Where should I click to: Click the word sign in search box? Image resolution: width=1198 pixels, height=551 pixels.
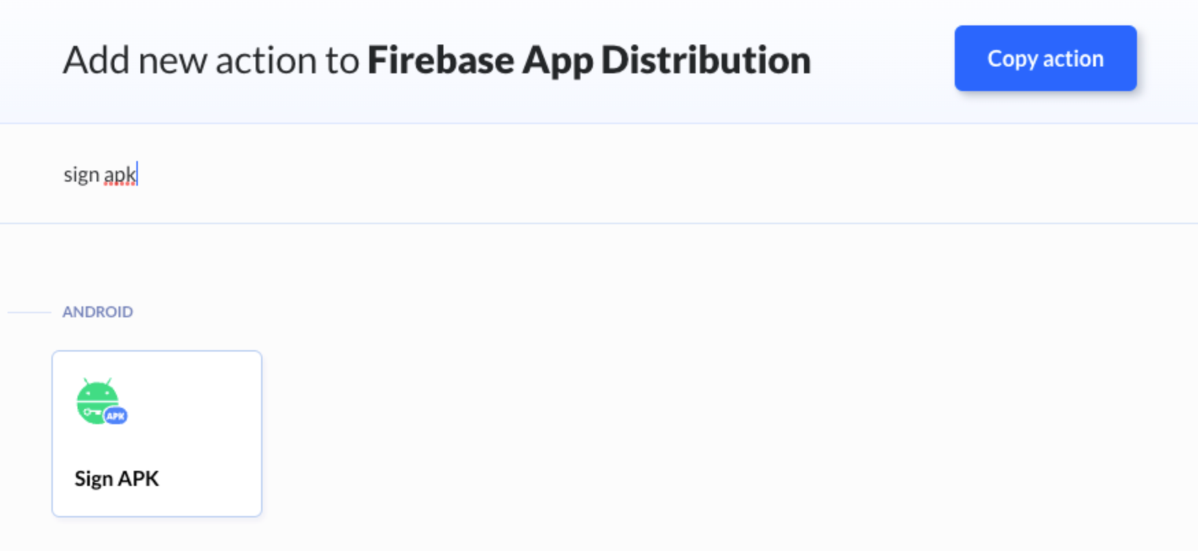81,175
